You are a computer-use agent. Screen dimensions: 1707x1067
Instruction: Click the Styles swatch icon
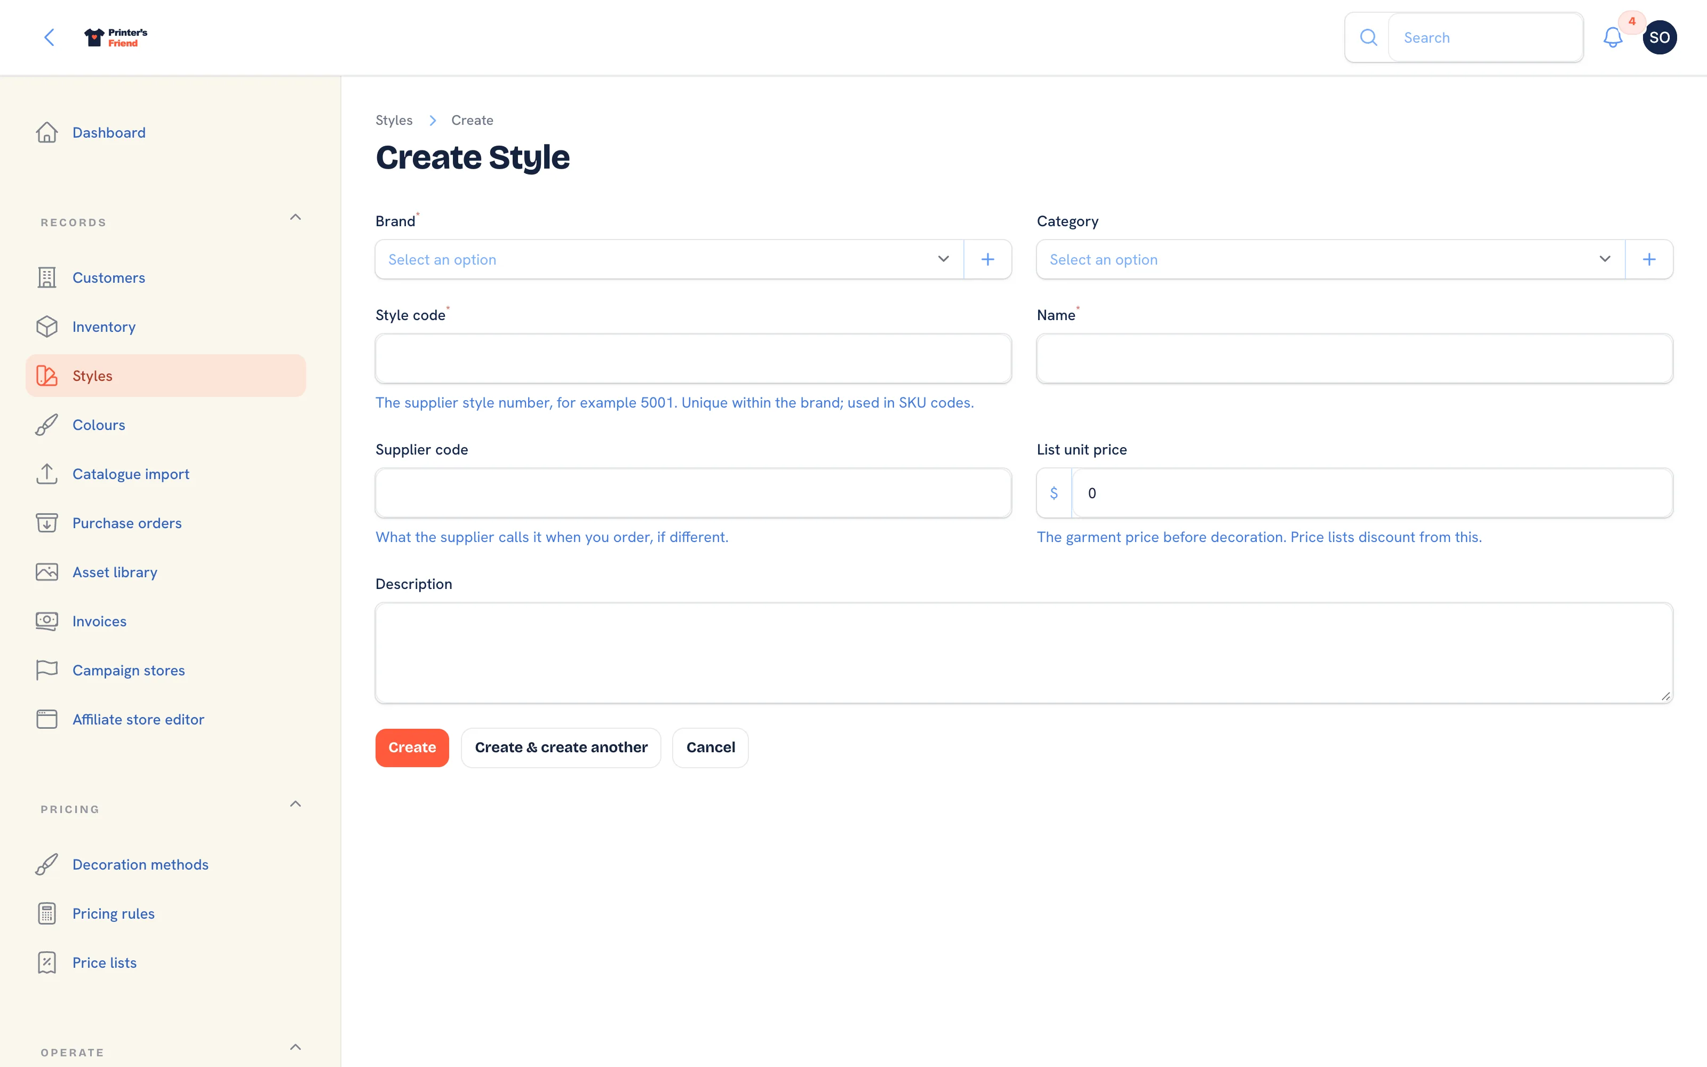point(46,376)
